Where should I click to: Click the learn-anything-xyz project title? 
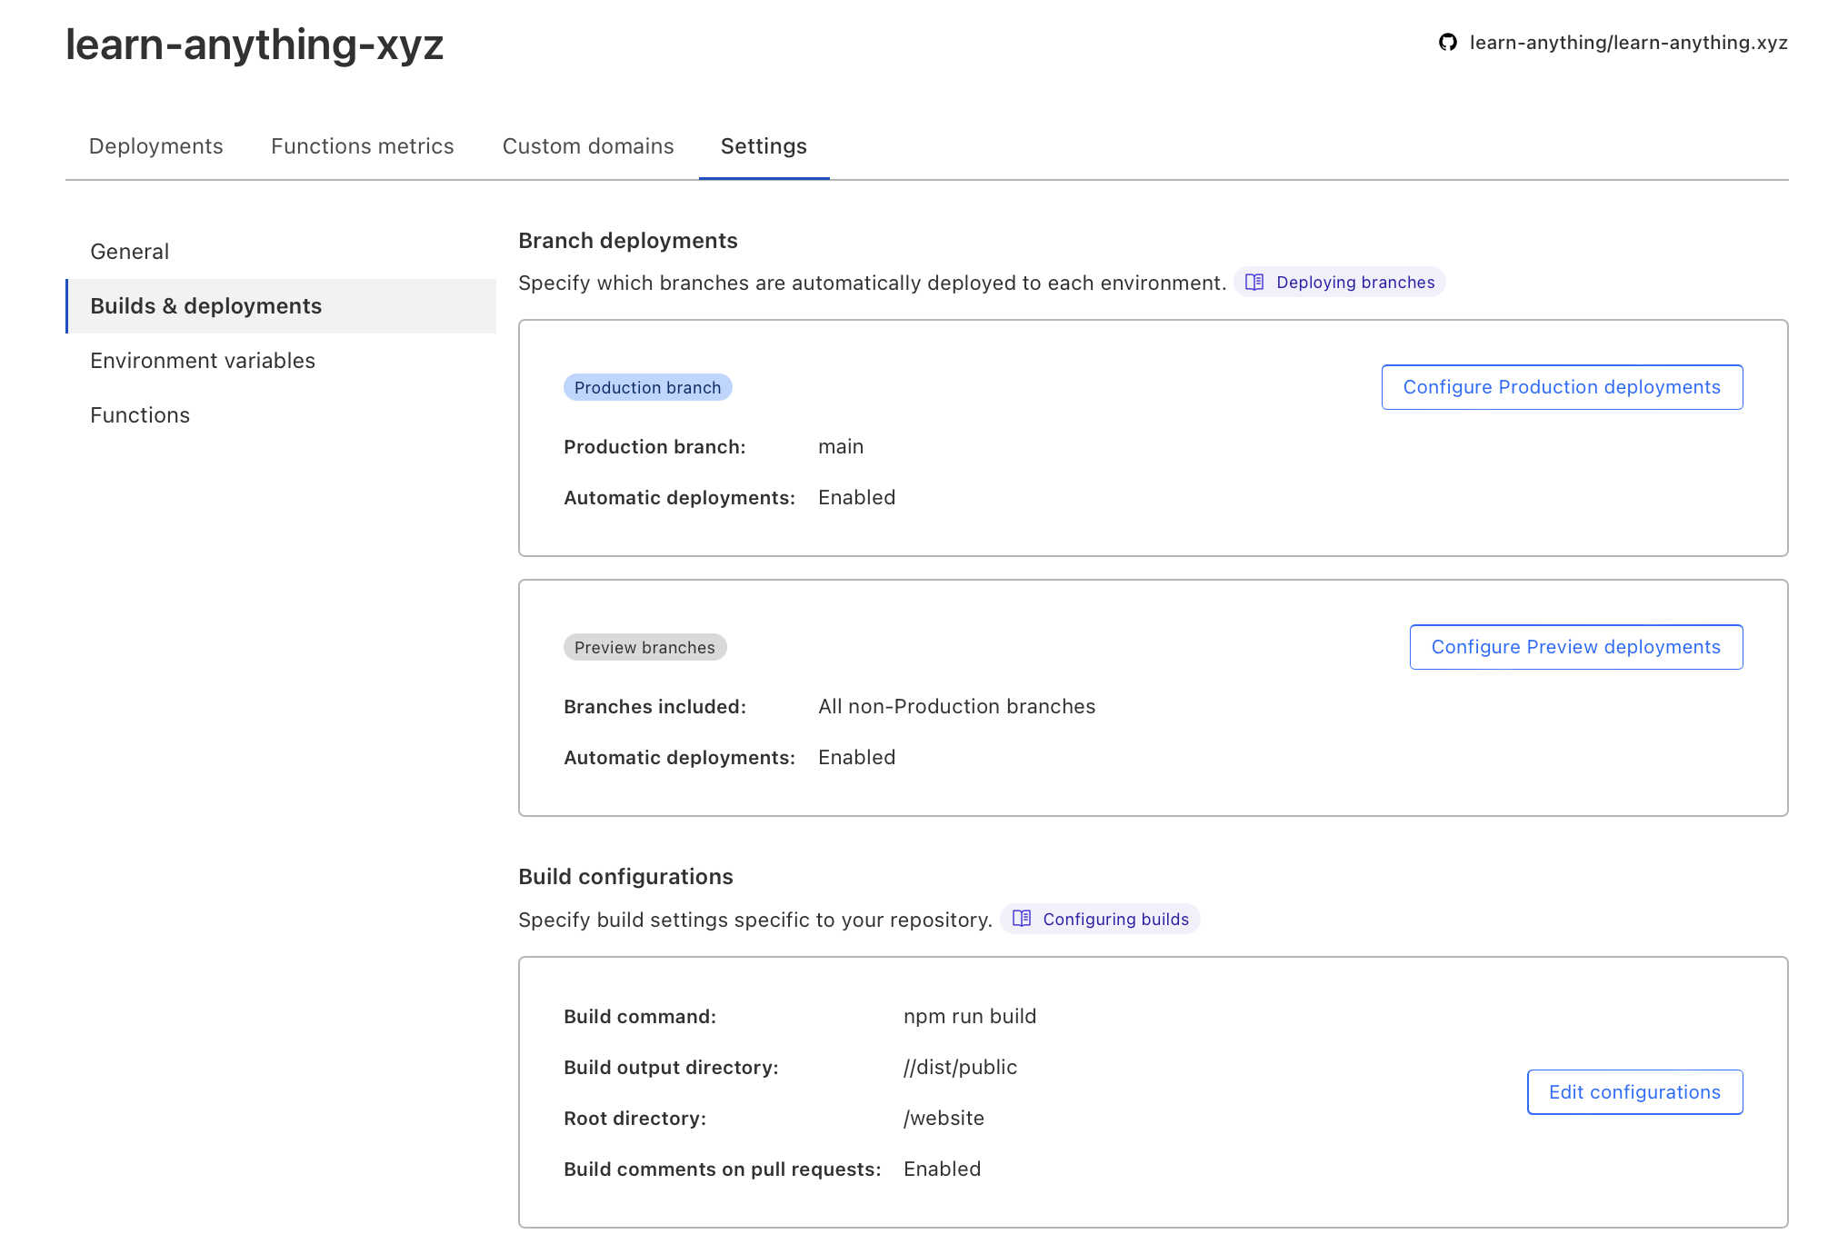[255, 45]
